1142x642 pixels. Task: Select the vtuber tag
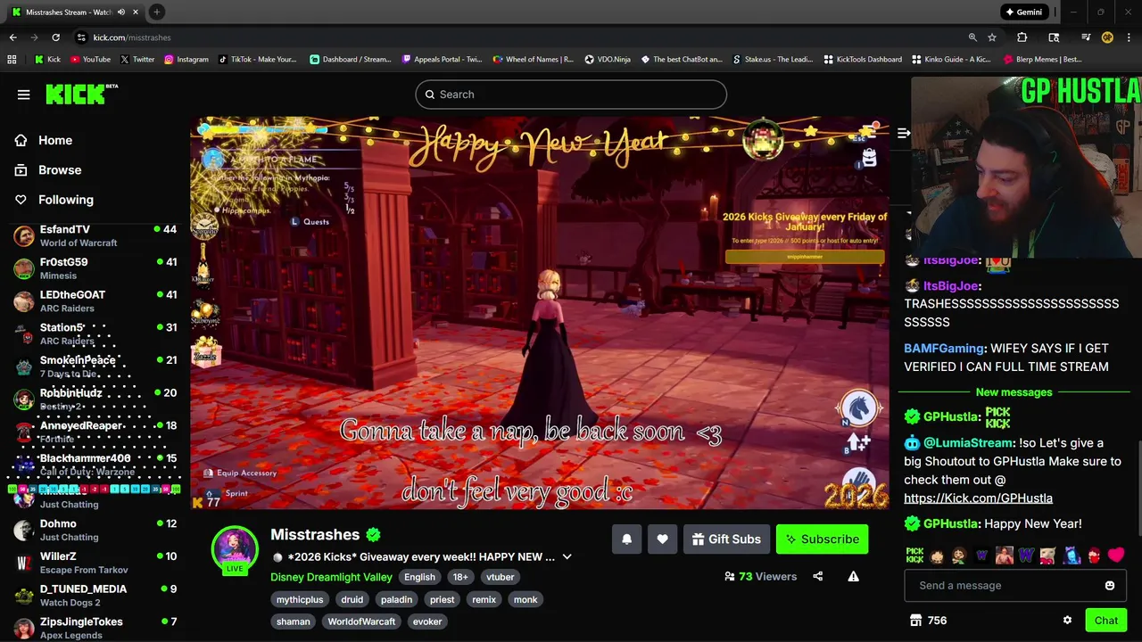pyautogui.click(x=500, y=577)
